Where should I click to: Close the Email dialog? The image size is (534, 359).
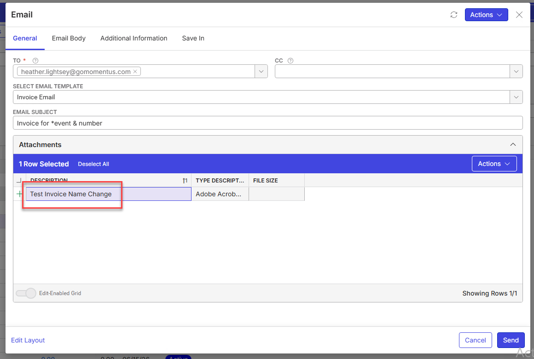[519, 15]
